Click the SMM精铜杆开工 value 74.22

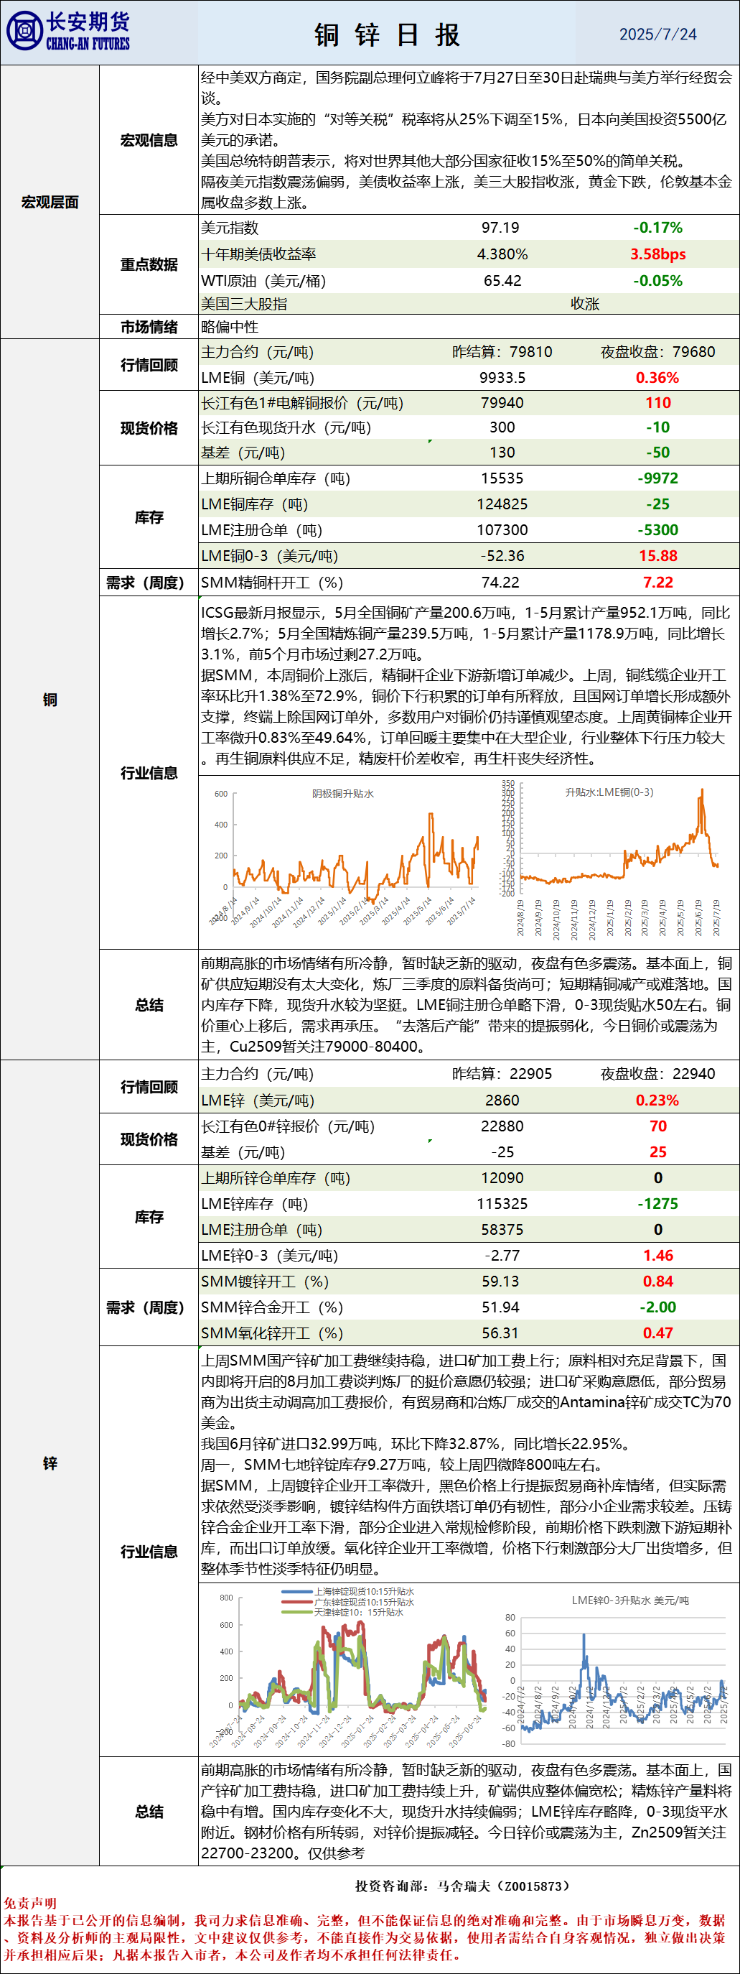[x=500, y=583]
